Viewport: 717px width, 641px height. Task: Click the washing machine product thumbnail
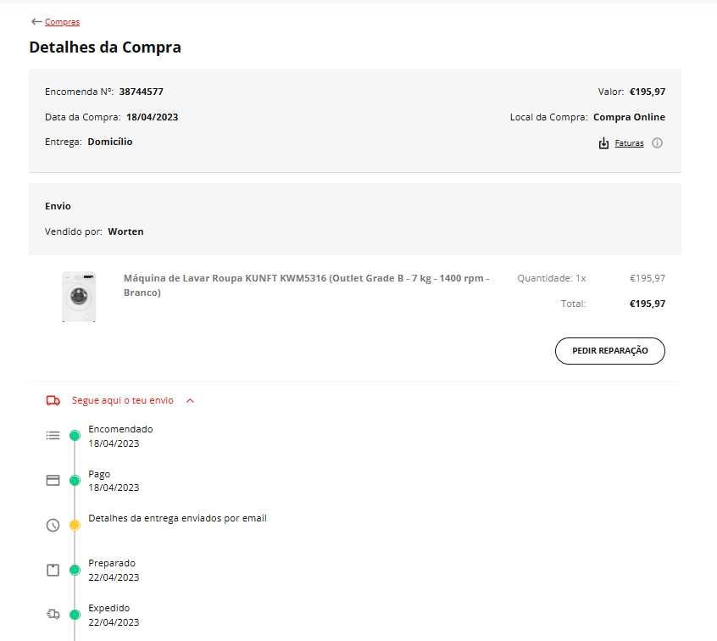(x=79, y=296)
